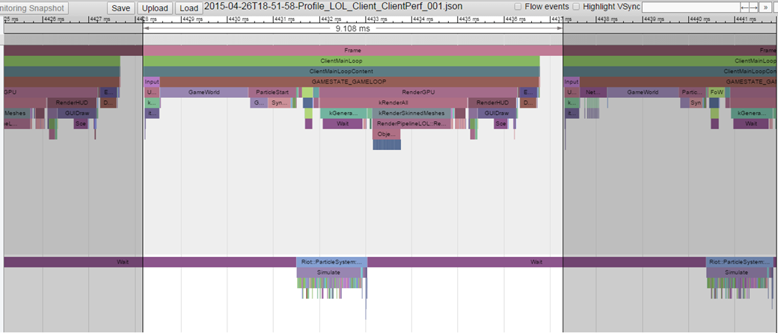Select the Frame slice in the center
Screen dimensions: 778x333
coord(352,50)
